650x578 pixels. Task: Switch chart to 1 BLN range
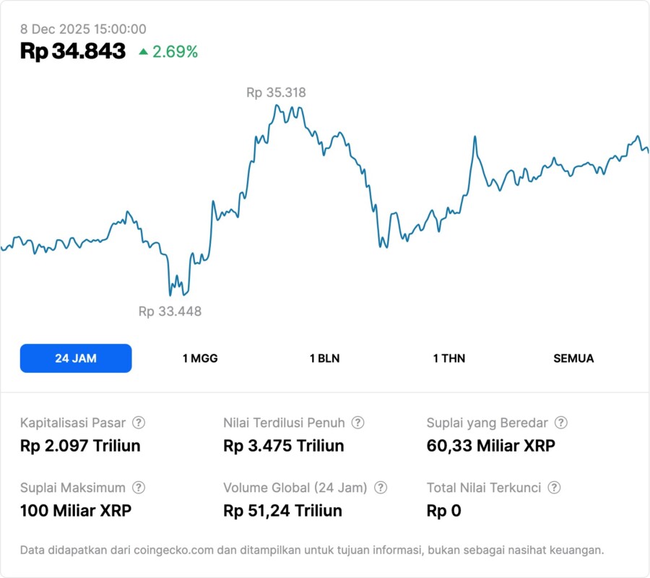(324, 358)
